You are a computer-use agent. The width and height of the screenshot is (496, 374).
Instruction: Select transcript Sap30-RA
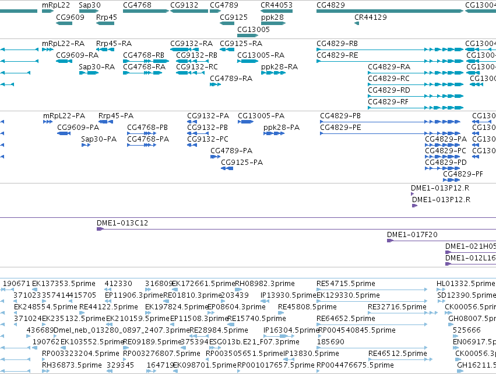(x=89, y=73)
